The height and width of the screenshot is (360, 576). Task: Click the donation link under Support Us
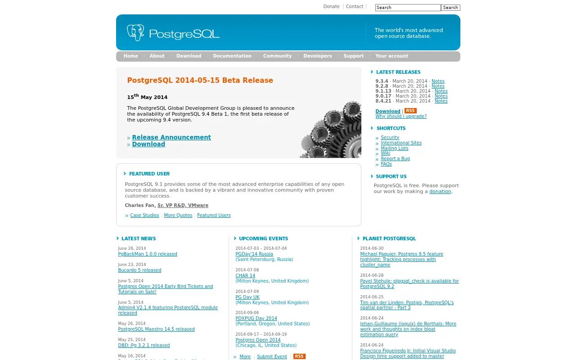coord(440,192)
